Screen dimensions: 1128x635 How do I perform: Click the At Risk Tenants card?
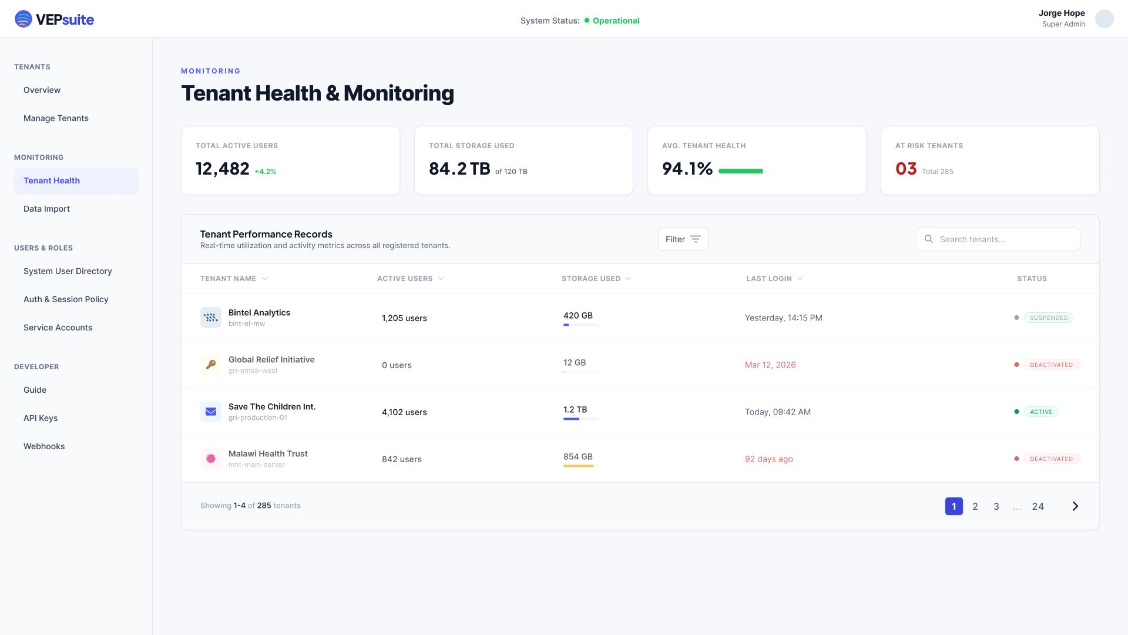[990, 161]
